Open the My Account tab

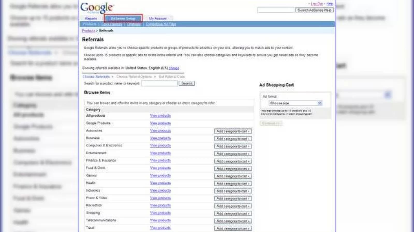click(158, 19)
